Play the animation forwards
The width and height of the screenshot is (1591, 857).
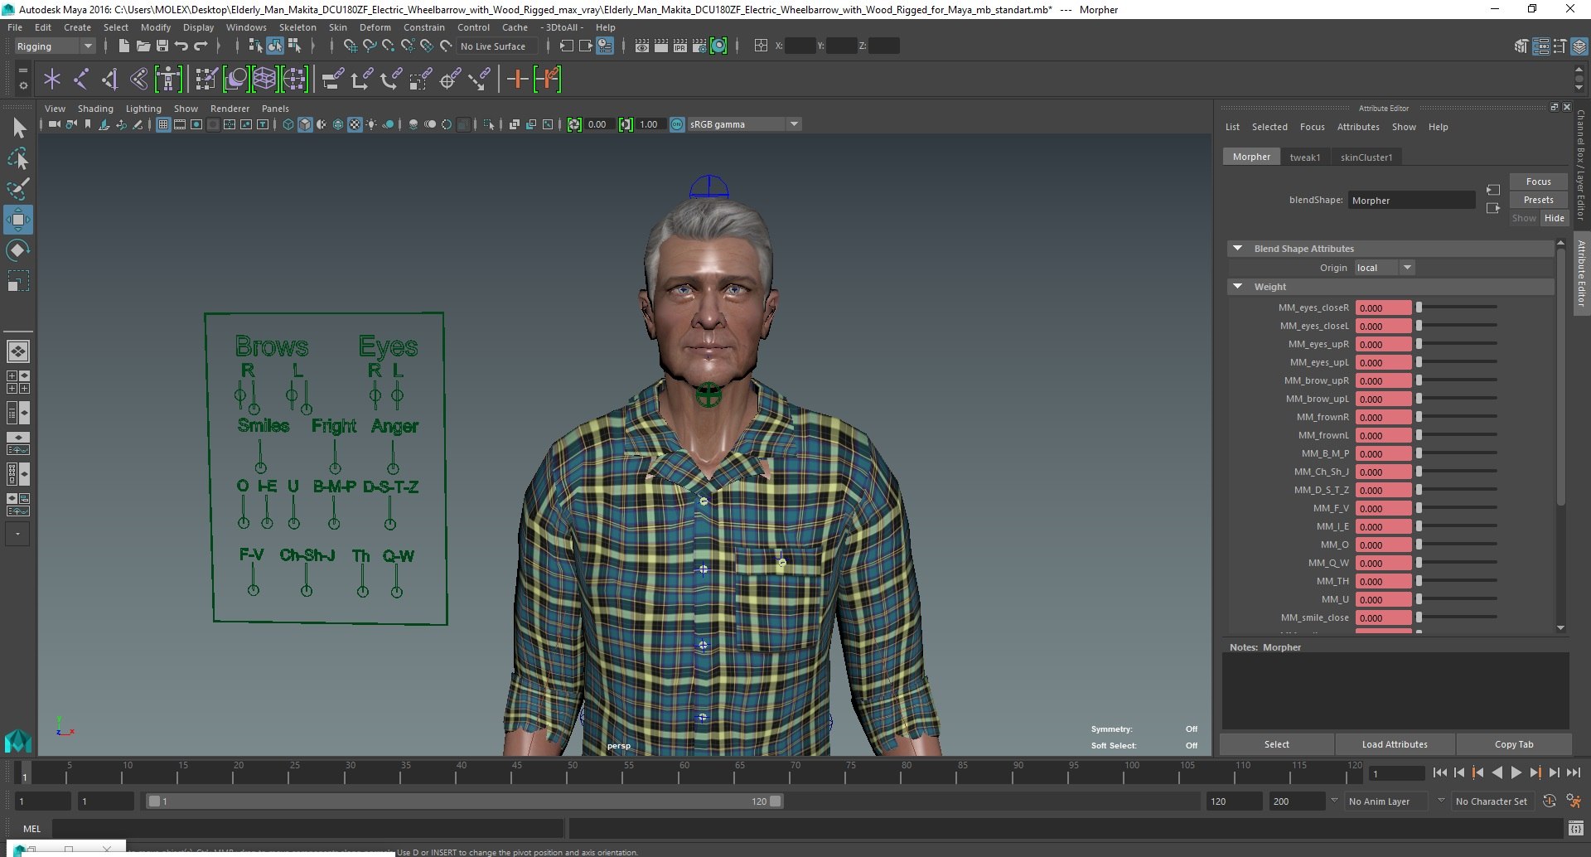(x=1516, y=772)
